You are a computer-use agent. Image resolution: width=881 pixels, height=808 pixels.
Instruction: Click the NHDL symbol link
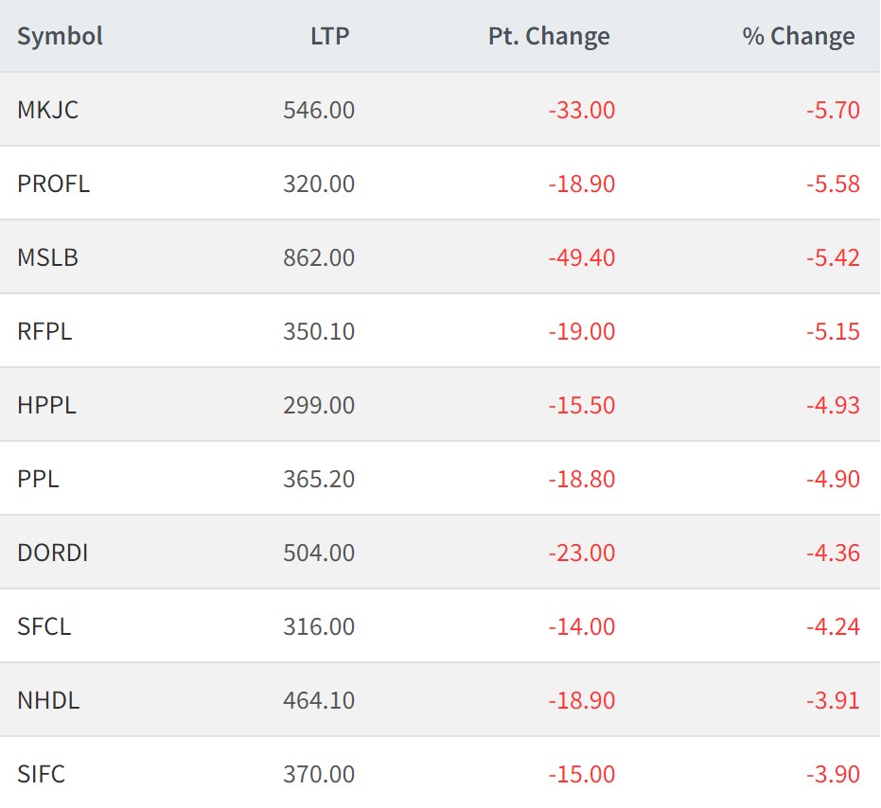coord(48,700)
